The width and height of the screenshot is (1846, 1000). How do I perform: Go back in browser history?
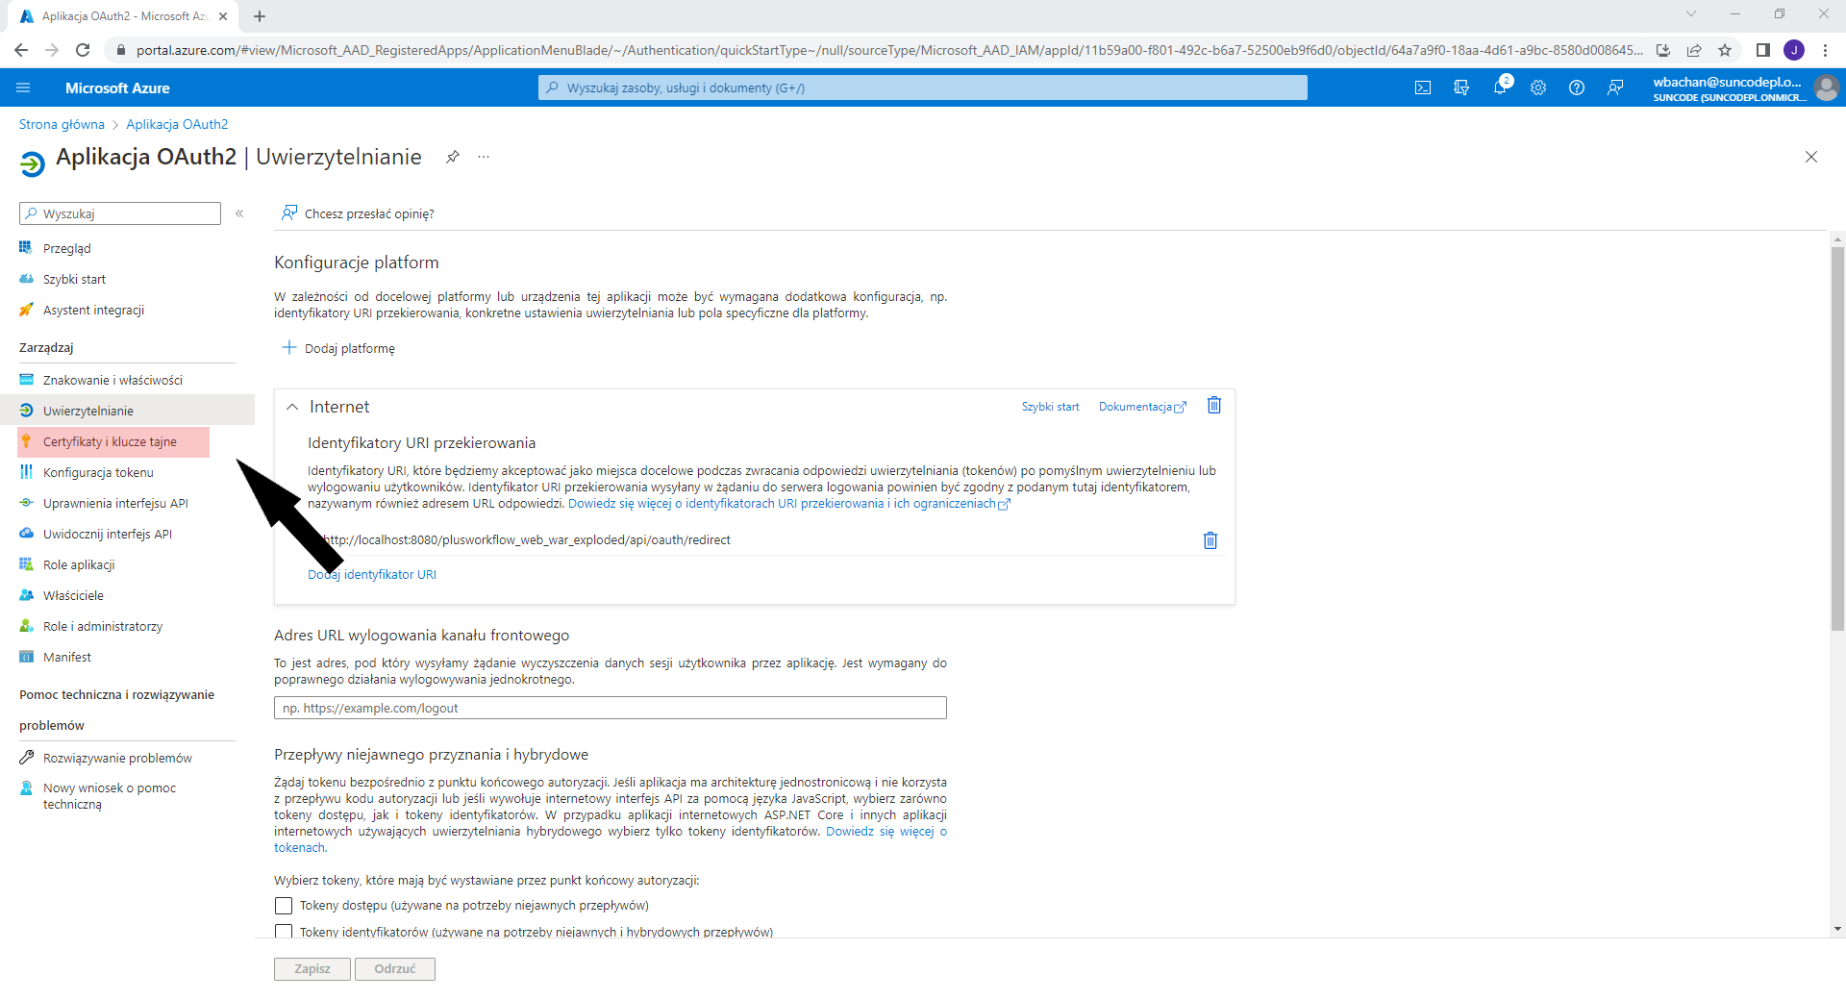coord(21,50)
